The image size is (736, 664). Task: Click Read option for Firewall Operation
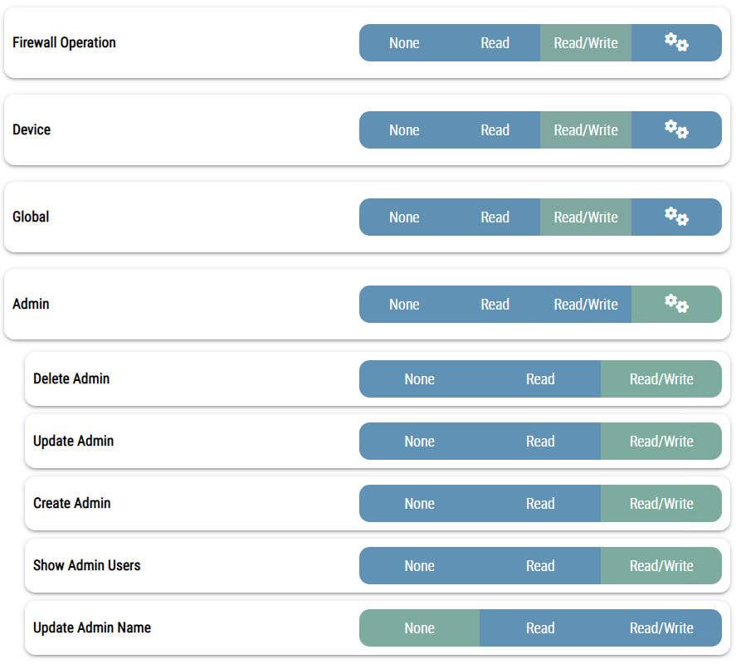coord(495,43)
